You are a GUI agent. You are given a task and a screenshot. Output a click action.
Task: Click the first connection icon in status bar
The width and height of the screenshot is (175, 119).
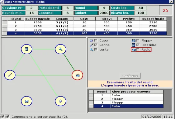pos(2,117)
